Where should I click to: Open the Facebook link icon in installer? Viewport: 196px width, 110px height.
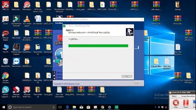tap(54, 72)
